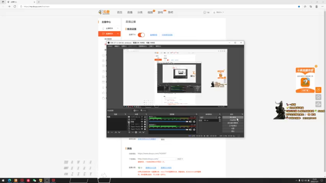Open OBS 文件 menu

110,46
